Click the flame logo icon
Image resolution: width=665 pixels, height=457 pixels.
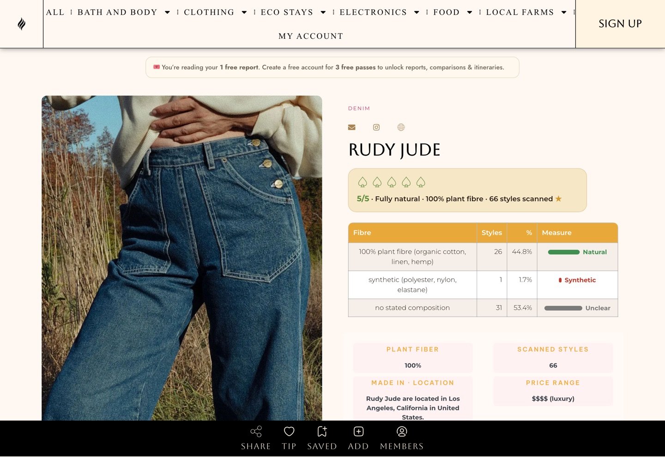[21, 24]
